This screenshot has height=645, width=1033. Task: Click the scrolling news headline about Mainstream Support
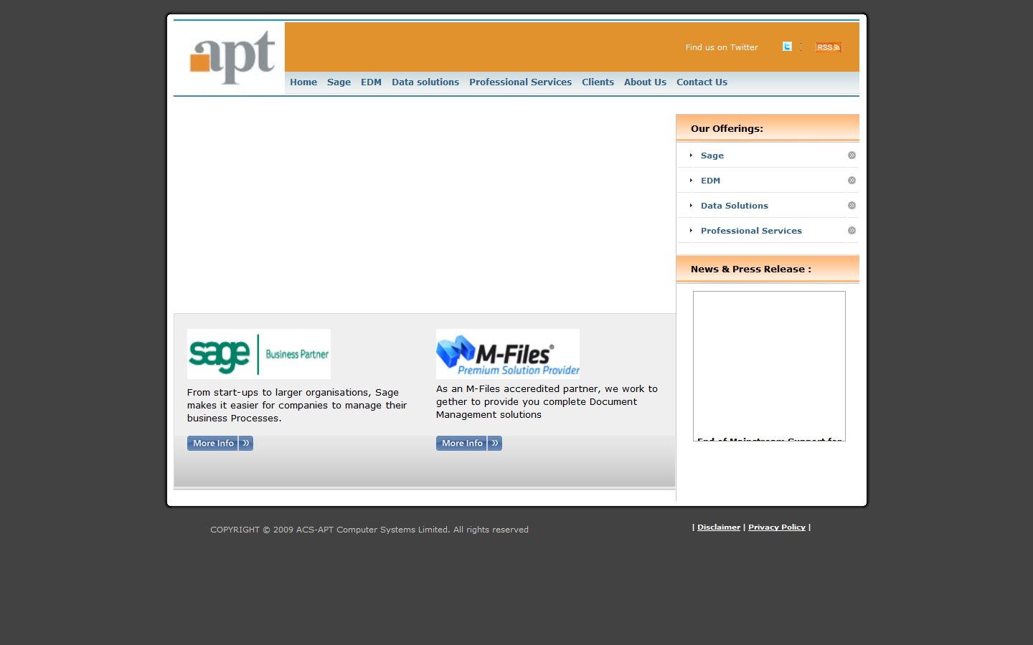coord(768,439)
